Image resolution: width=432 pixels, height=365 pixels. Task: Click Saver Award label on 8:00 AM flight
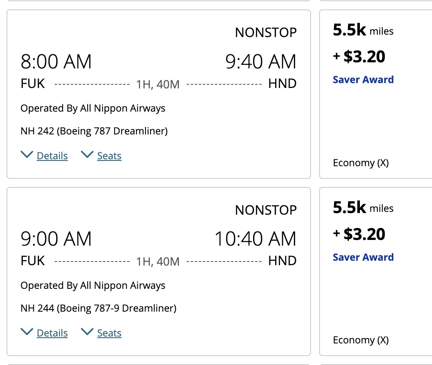coord(363,79)
